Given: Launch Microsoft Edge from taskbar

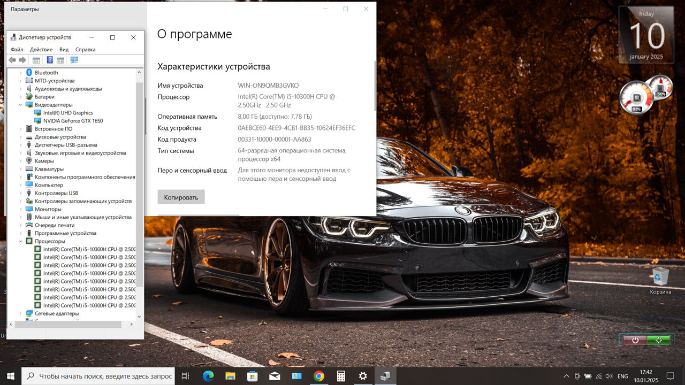Looking at the screenshot, I should pos(208,376).
